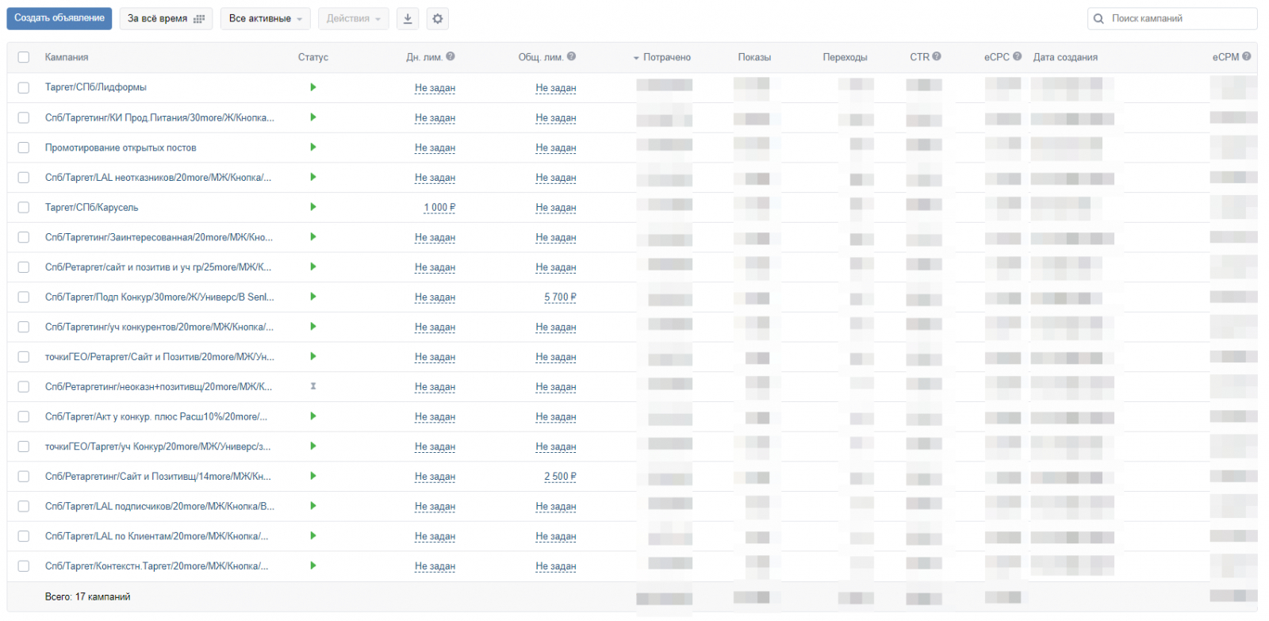Open campaign Таргет/СПб/Лидформы
Viewport: 1269px width, 621px height.
[96, 87]
